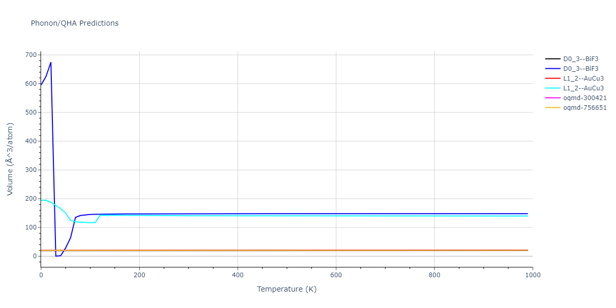Click the 300 tick label on the volume axis
Screen dimensions: 616x308
31,170
